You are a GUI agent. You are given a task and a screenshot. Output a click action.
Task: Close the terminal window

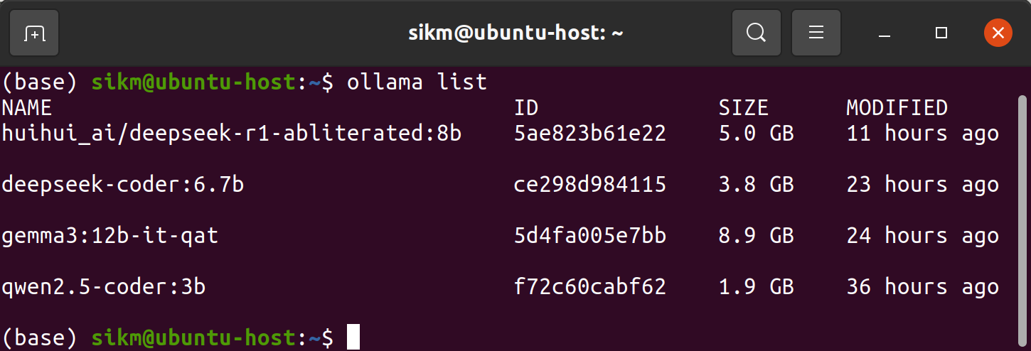[998, 33]
